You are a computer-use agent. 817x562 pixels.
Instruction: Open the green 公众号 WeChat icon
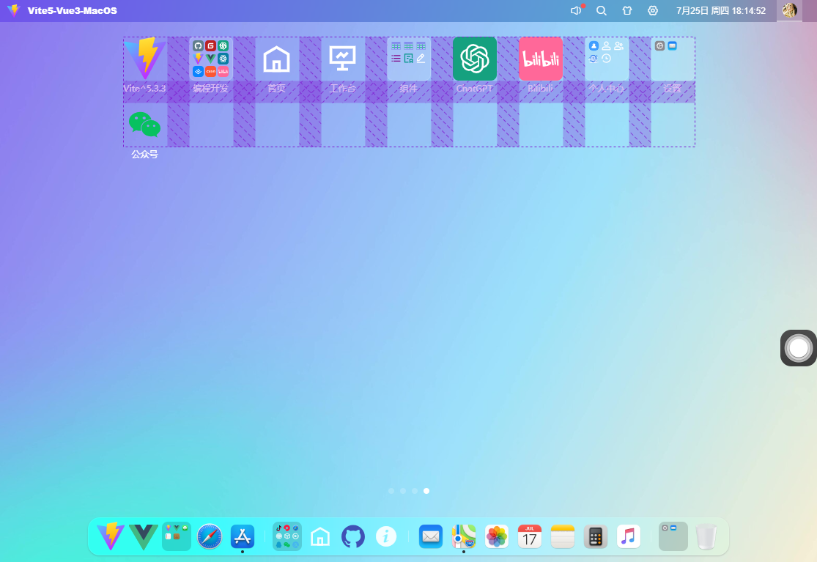coord(145,125)
